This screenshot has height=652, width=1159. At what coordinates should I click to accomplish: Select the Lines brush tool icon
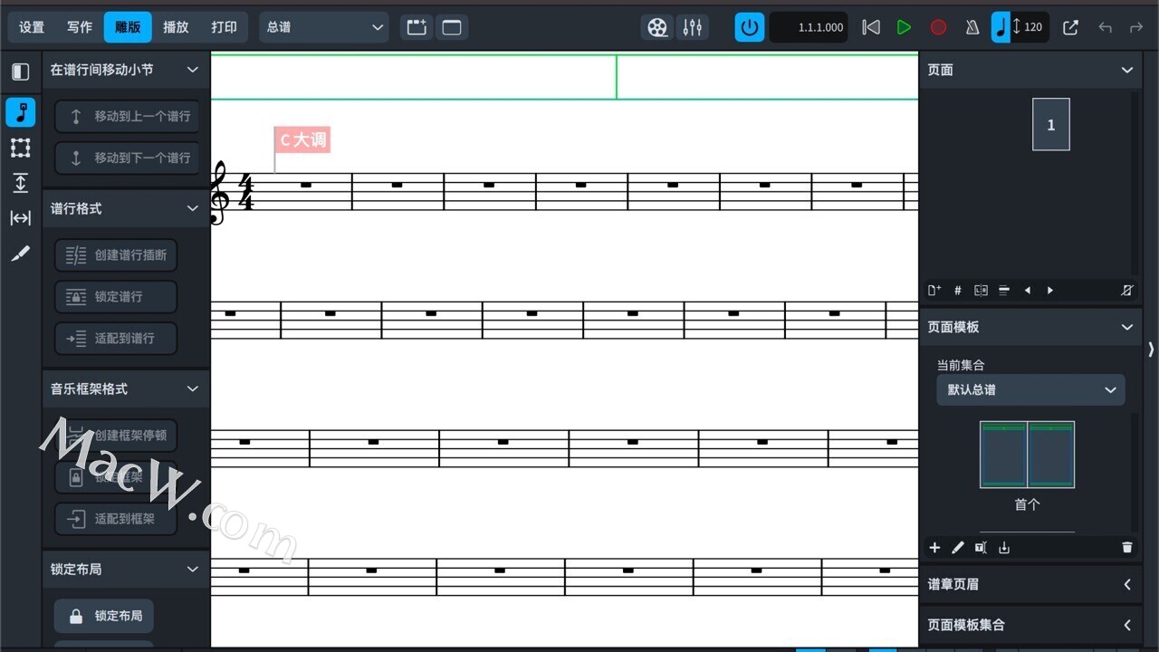[x=21, y=254]
